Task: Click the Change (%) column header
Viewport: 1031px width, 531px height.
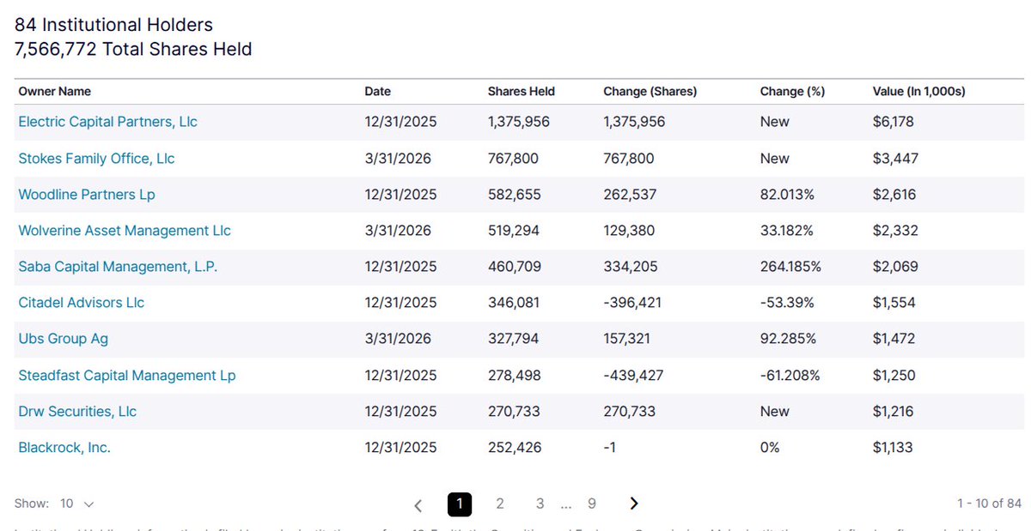Action: (x=792, y=91)
